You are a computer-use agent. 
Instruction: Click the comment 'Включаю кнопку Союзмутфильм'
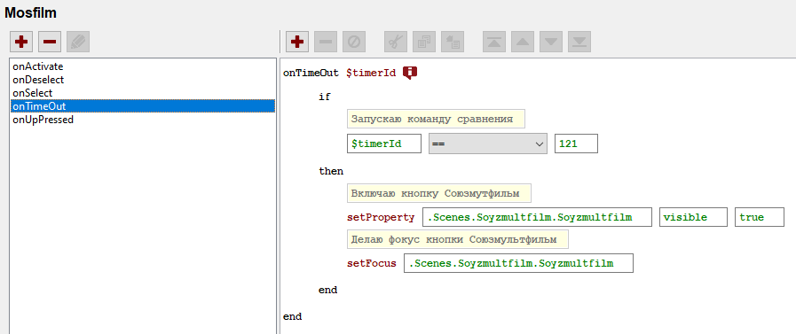coord(439,194)
